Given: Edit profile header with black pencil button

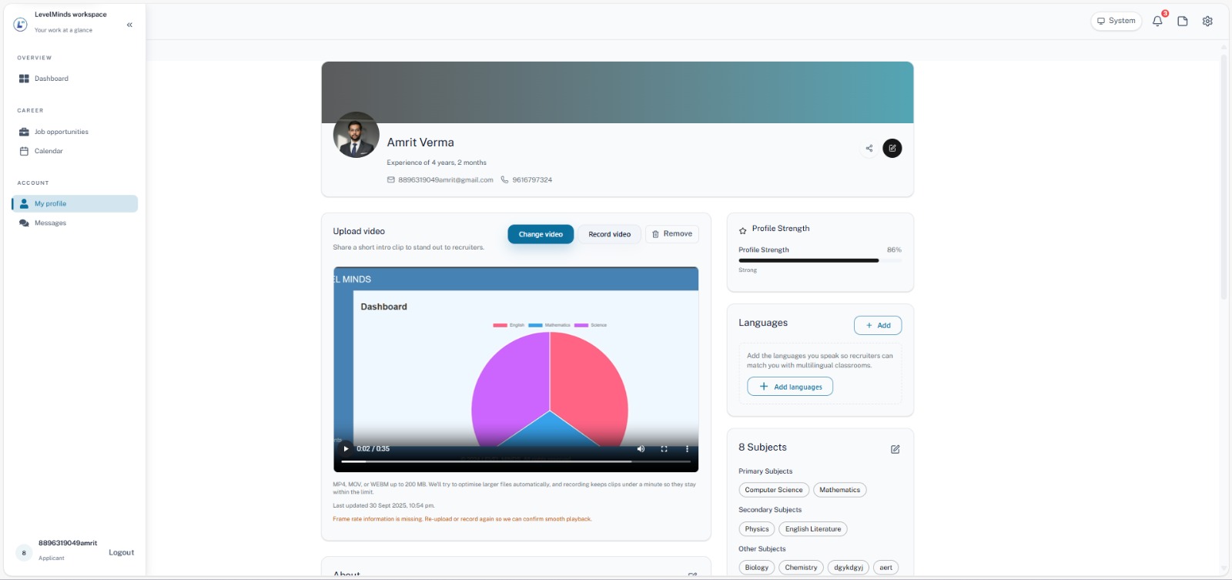Looking at the screenshot, I should coord(892,148).
